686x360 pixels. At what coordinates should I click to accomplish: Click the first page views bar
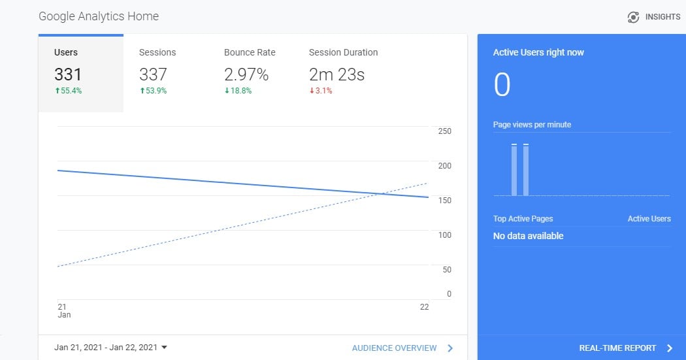pos(514,170)
